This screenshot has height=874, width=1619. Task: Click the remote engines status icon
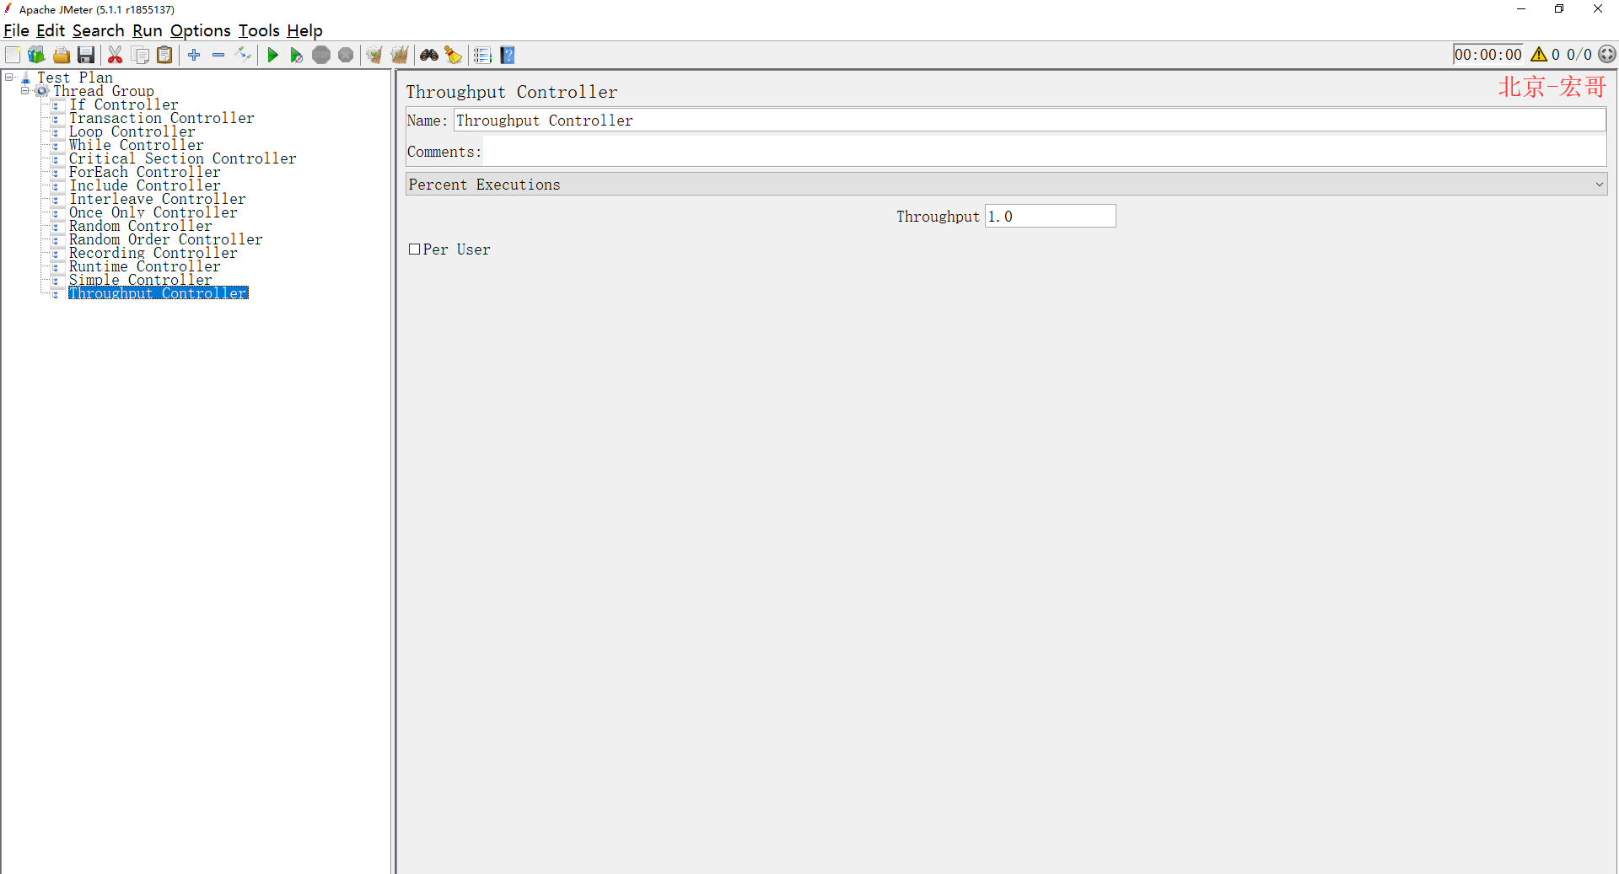(x=1607, y=55)
